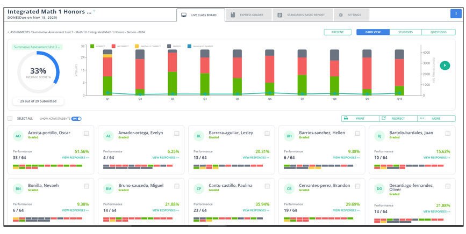This screenshot has height=234, width=466.
Task: Click the green play arrow beside chart
Action: coord(445,65)
